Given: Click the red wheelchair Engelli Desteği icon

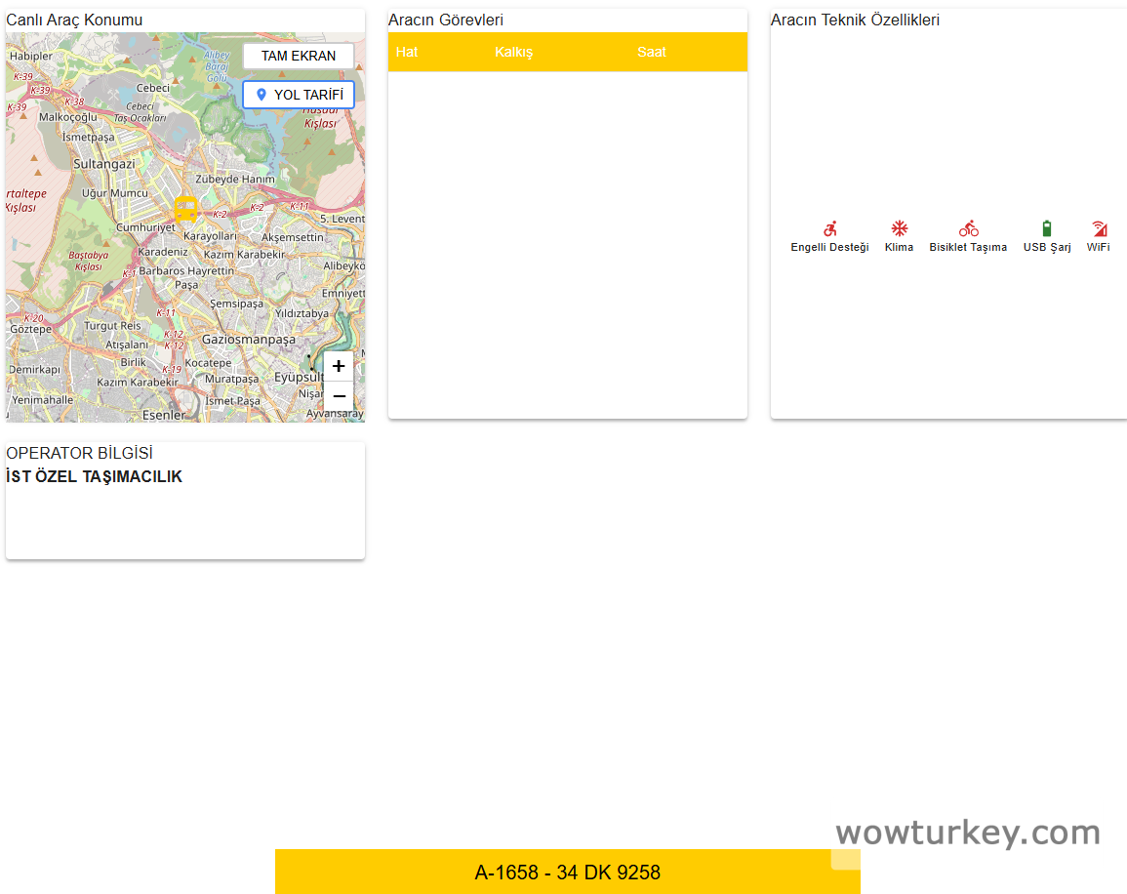Looking at the screenshot, I should click(829, 229).
